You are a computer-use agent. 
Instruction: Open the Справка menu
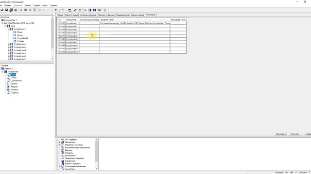pos(53,5)
